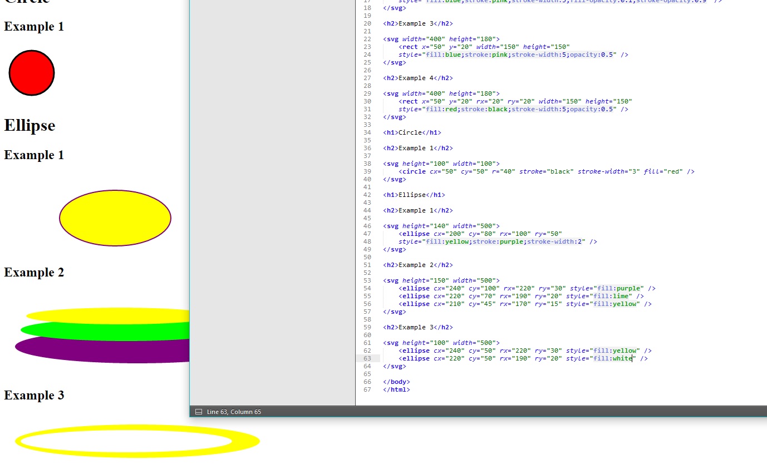Click the "</html>" closing tag in the editor
This screenshot has width=767, height=464.
(x=396, y=389)
